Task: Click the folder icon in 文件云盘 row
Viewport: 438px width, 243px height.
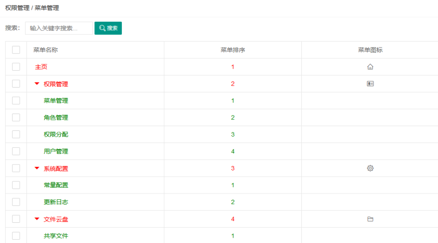Action: click(370, 219)
